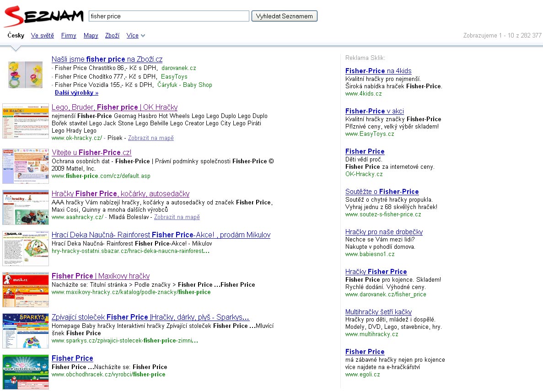The height and width of the screenshot is (391, 543).
Task: Click the Sbazar.cz site thumbnail
Action: point(26,249)
